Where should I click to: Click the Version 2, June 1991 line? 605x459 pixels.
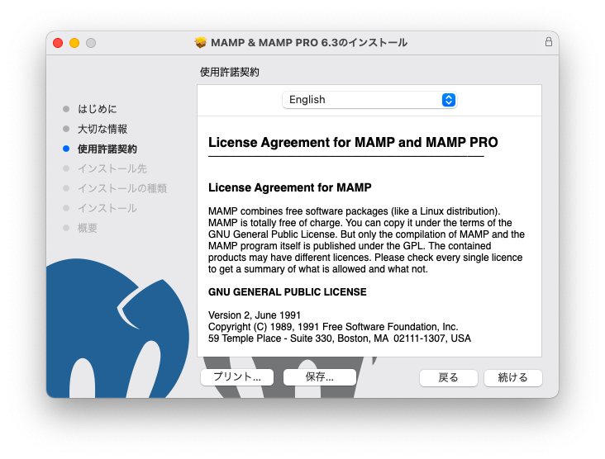click(255, 315)
